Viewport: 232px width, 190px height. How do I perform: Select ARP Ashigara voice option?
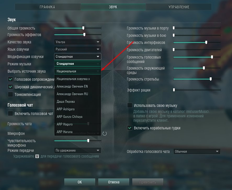(x=77, y=109)
